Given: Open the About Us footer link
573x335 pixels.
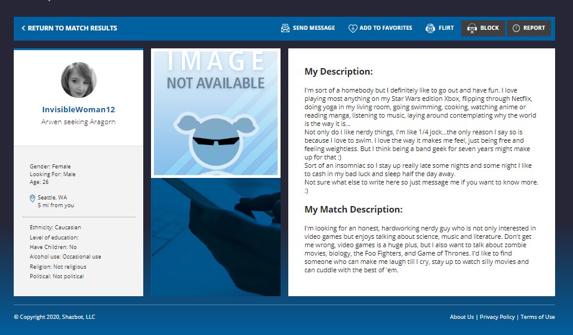Looking at the screenshot, I should [x=461, y=317].
